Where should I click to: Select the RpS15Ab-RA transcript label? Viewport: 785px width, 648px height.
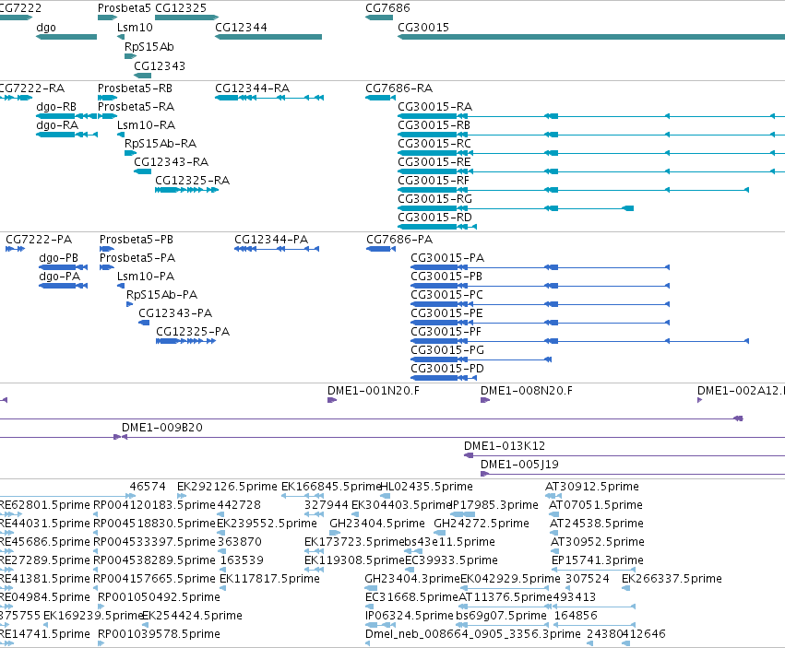161,144
